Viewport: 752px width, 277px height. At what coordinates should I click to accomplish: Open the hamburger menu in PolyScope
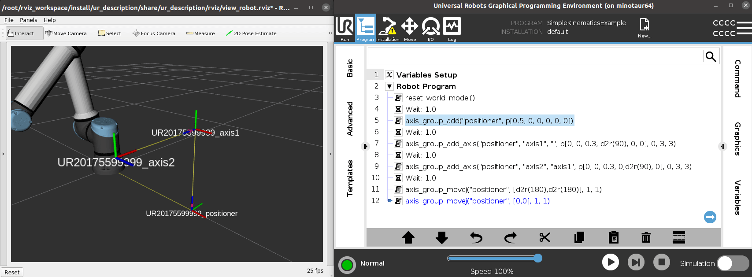[x=744, y=28]
